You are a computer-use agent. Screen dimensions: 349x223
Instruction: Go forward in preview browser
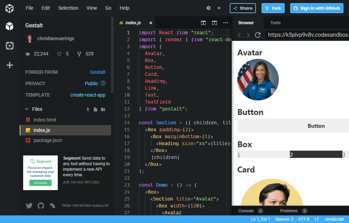[248, 35]
